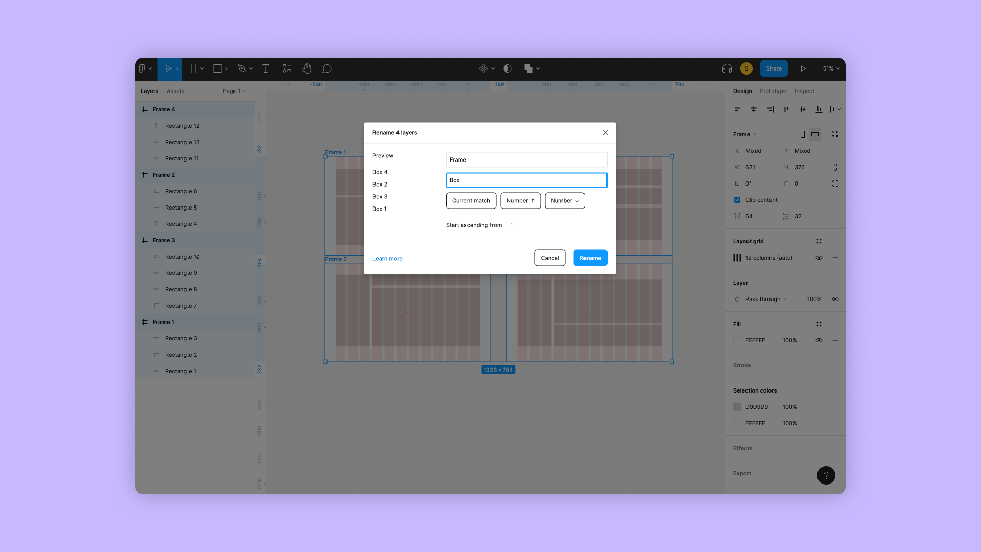Hide the 12 columns layout grid
The width and height of the screenshot is (981, 552).
point(819,258)
